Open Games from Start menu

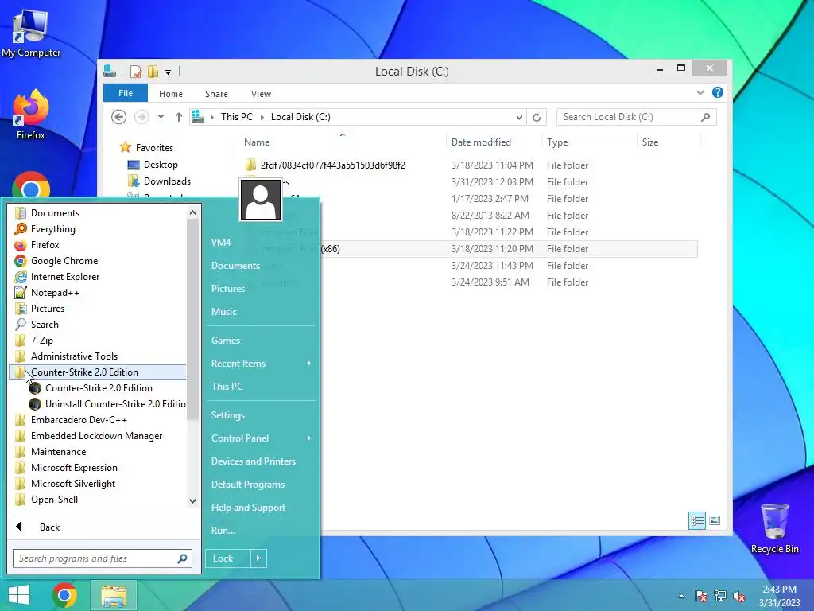click(261, 341)
